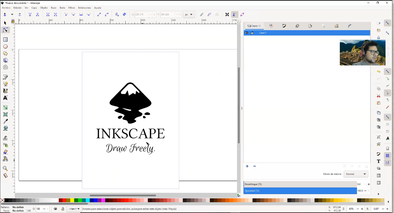Image resolution: width=394 pixels, height=213 pixels.
Task: Lock Capa 1 using padlock icon
Action: click(252, 33)
